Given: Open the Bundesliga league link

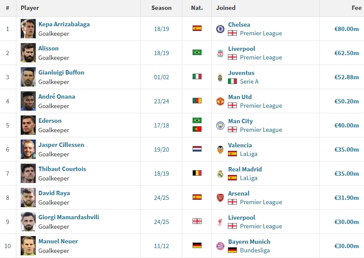Looking at the screenshot, I should pos(255,250).
